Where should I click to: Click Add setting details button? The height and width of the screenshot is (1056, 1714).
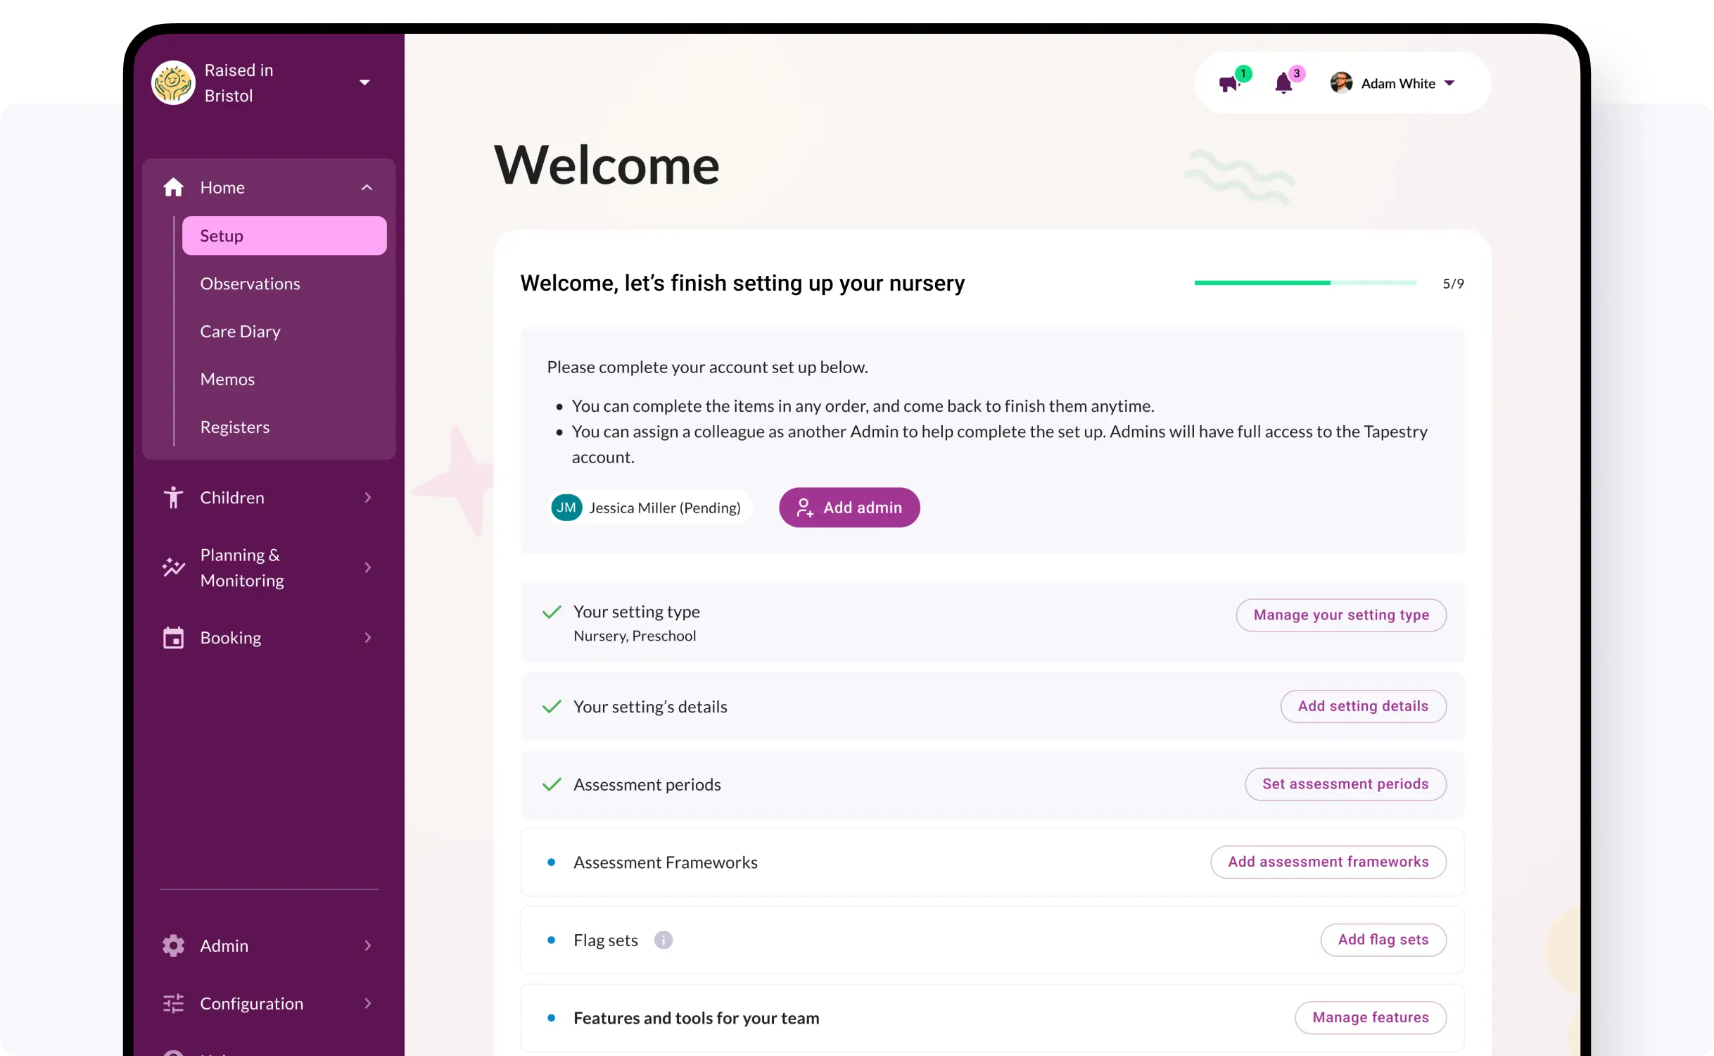1363,705
